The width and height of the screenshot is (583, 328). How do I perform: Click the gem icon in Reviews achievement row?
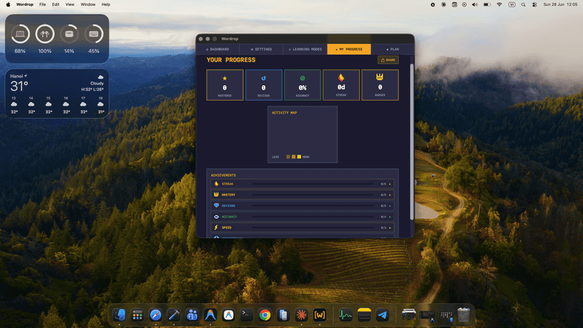pos(216,206)
